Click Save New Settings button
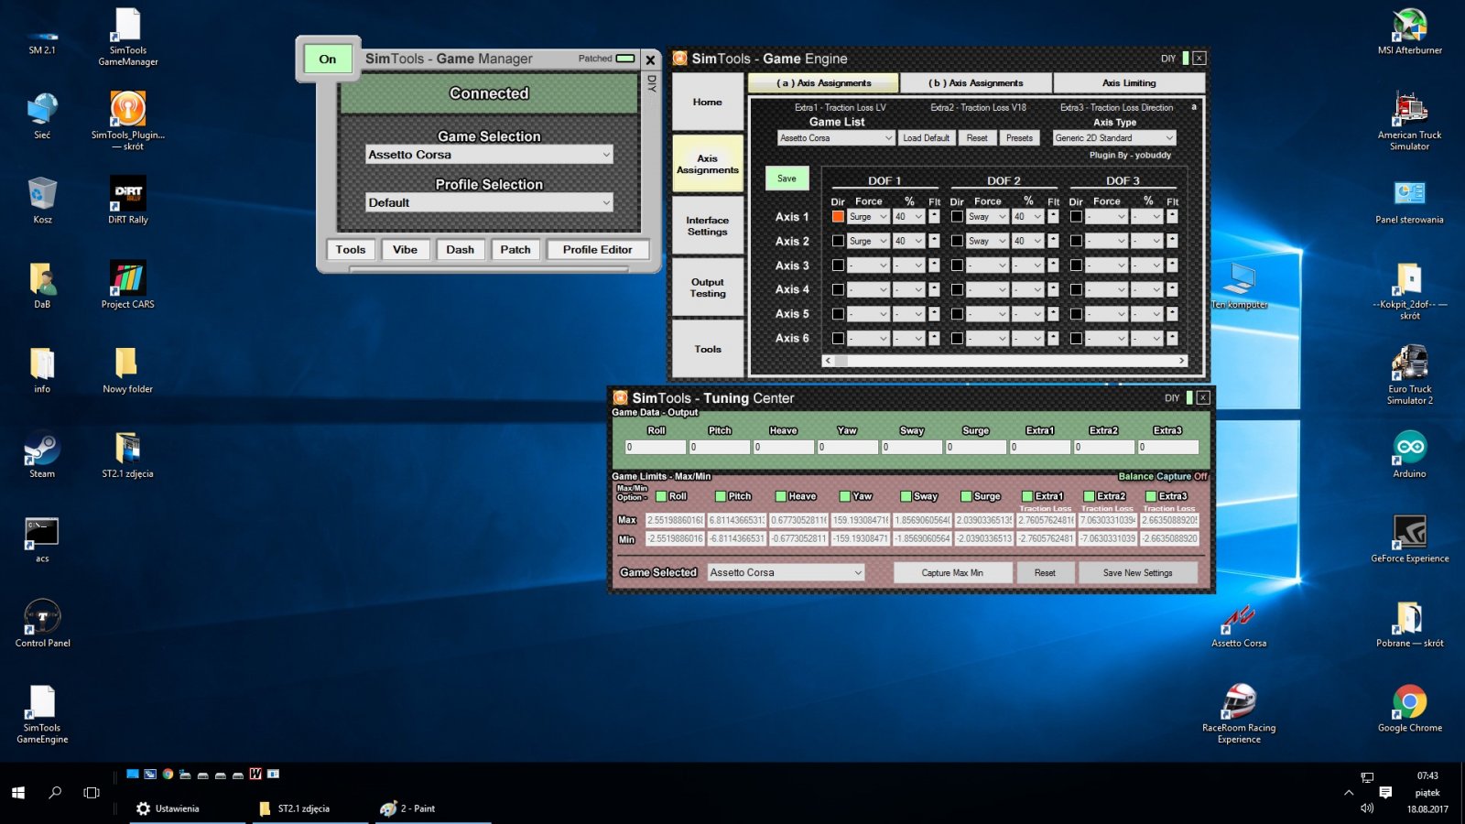The height and width of the screenshot is (824, 1465). click(x=1137, y=573)
